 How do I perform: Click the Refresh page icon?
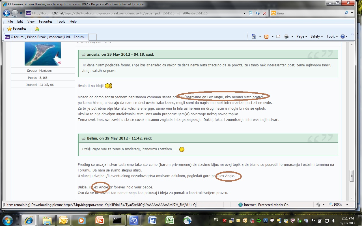coord(258,13)
